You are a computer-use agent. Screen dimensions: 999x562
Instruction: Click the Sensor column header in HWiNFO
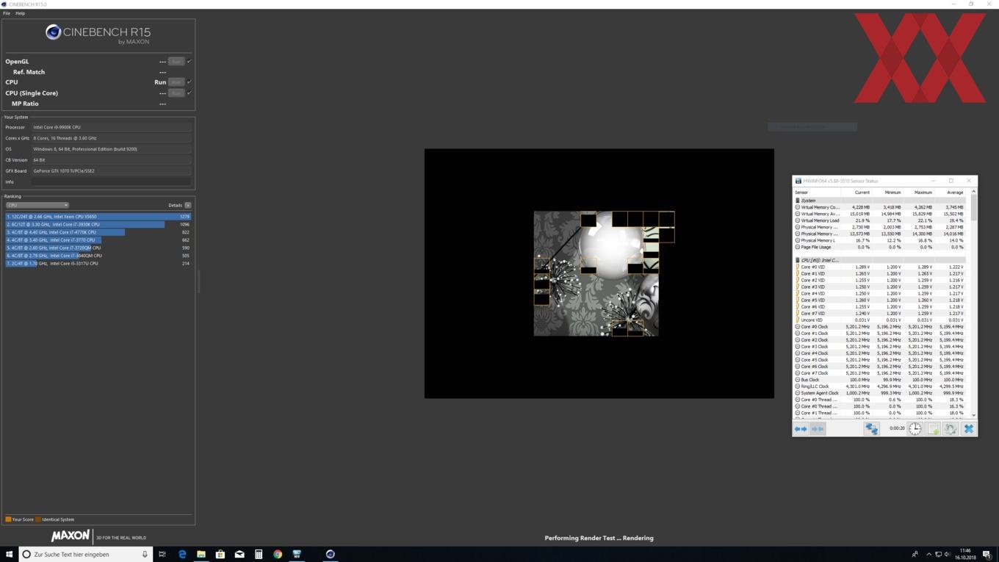pyautogui.click(x=801, y=192)
